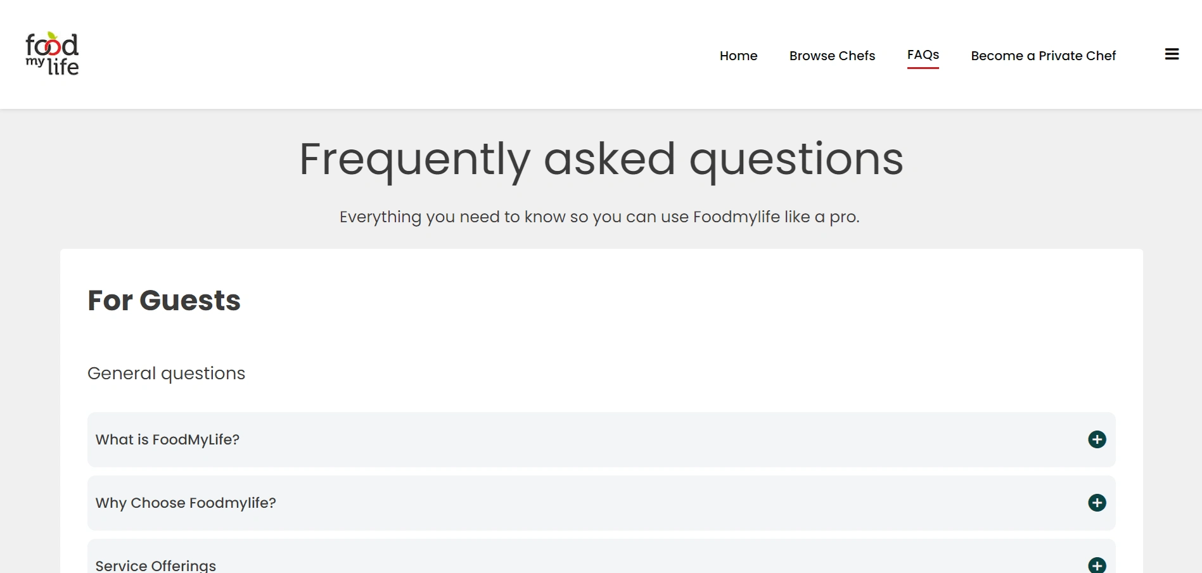The image size is (1202, 573).
Task: Click the plus icon for Service Offerings
Action: coord(1097,565)
